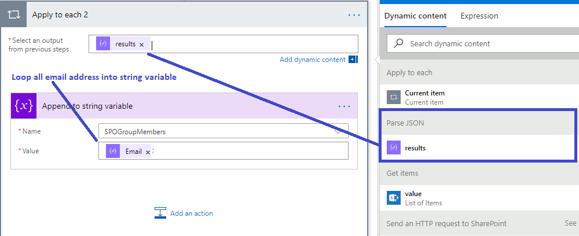Click the Search dynamic content box
The image size is (579, 236).
coord(483,43)
